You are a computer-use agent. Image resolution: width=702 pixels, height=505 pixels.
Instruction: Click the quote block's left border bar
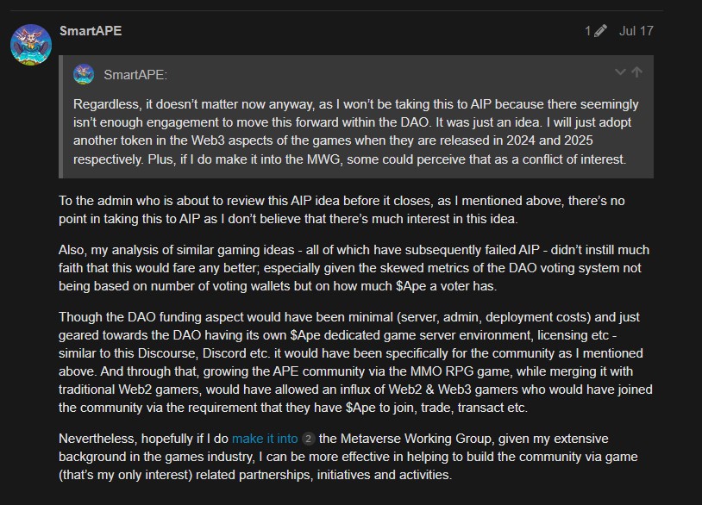tap(60, 116)
